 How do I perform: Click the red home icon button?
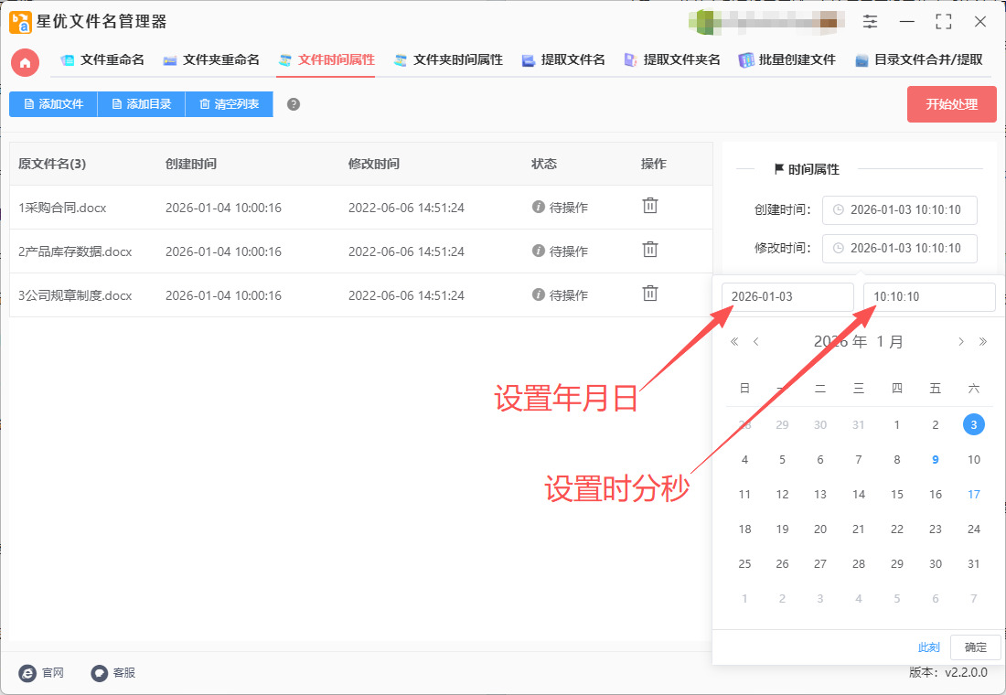tap(25, 62)
